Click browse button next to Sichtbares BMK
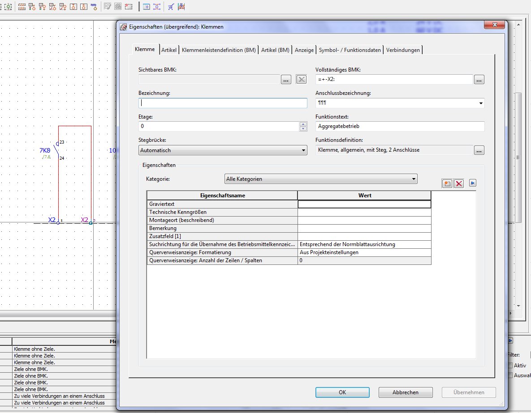 [x=286, y=80]
